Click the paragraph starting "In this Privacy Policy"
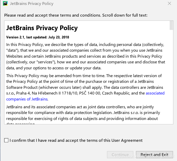Image resolution: width=177 pixels, height=161 pixels. (86, 56)
